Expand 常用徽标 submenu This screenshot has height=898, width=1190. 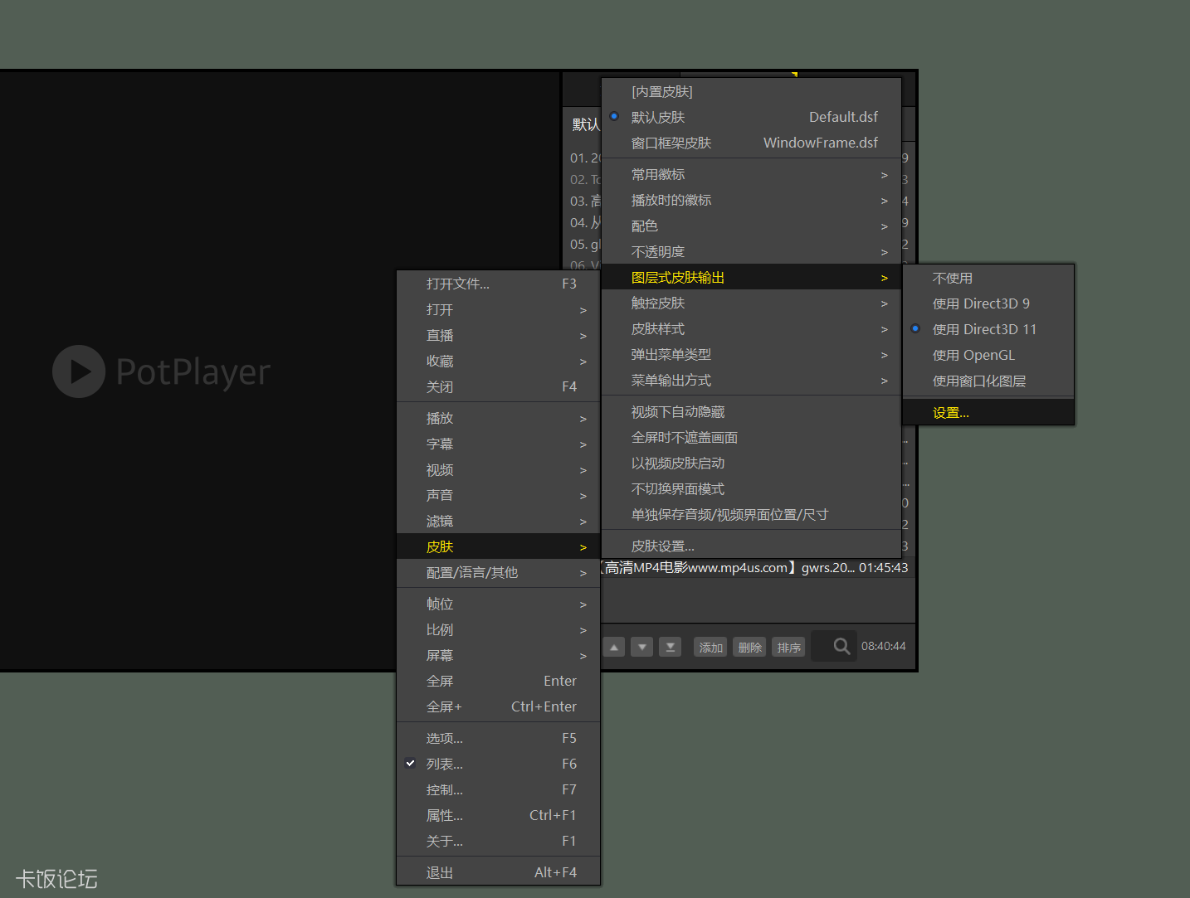[751, 174]
